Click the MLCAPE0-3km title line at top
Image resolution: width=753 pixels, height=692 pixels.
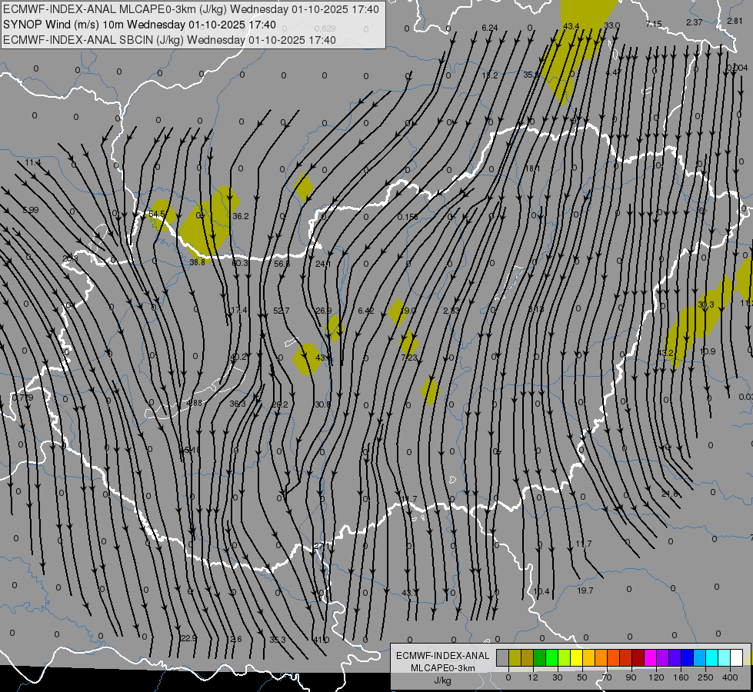pos(191,9)
